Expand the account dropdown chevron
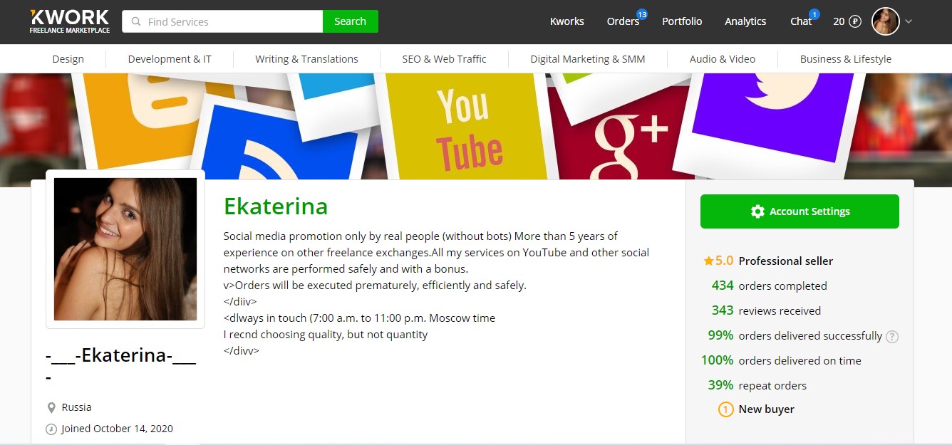The image size is (952, 445). 909,22
